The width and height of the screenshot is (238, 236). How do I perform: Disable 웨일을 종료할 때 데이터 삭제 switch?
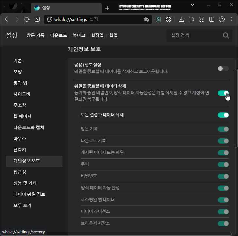coord(223,93)
